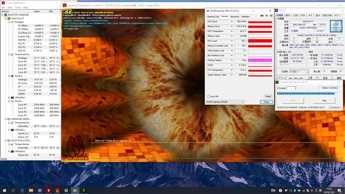Expand Utilization node under Intel Core i7
The image size is (345, 194).
coord(9,97)
